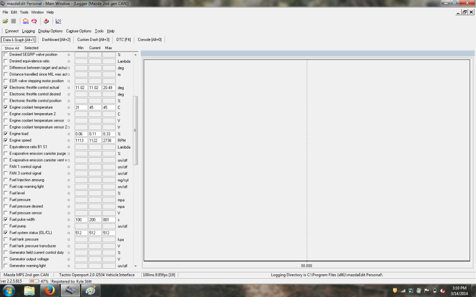The width and height of the screenshot is (476, 297).
Task: Click the clock showing 3:10 PM
Action: 459,288
